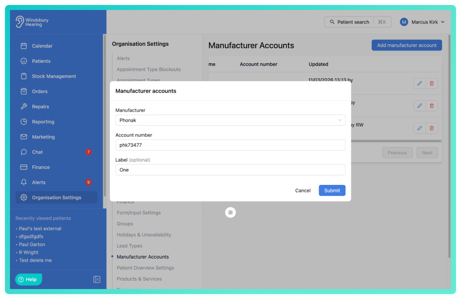Click the red trash icon in the first account row
The width and height of the screenshot is (461, 299).
[x=432, y=84]
